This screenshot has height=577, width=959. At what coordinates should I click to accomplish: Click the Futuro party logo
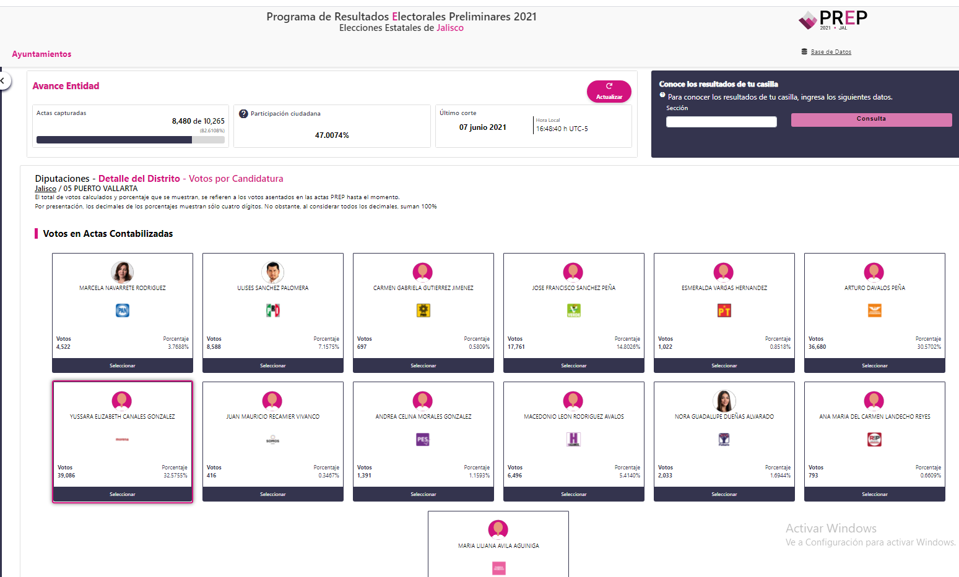pyautogui.click(x=724, y=439)
